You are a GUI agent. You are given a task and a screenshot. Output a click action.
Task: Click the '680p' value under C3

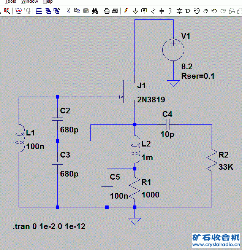click(x=69, y=174)
